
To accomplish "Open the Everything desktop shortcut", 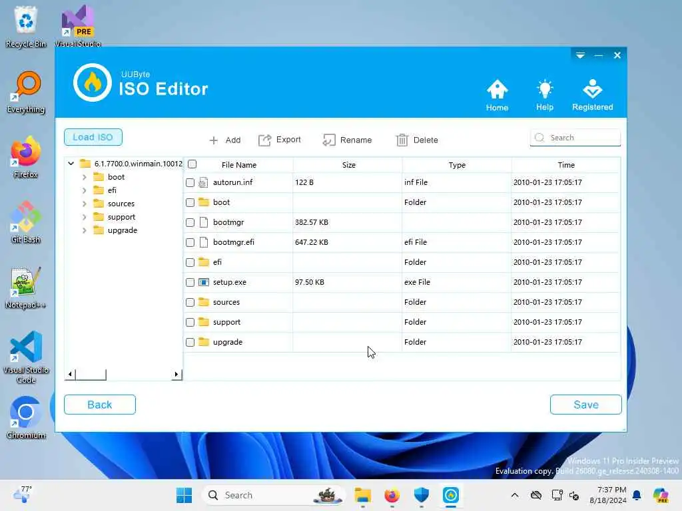I will 26,92.
